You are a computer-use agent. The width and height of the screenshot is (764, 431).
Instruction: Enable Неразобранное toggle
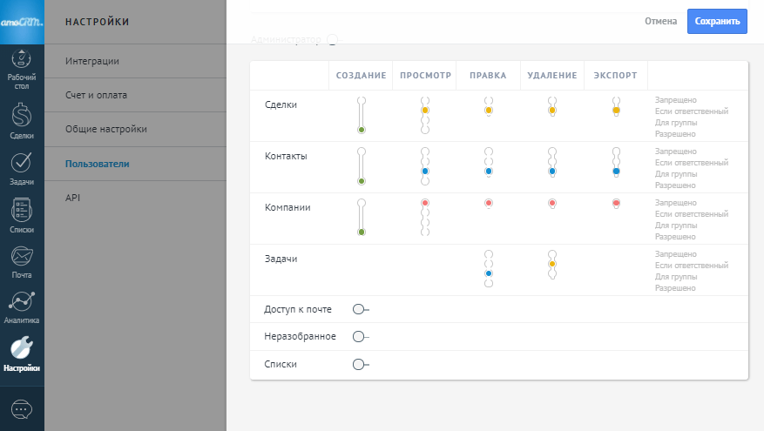[359, 336]
